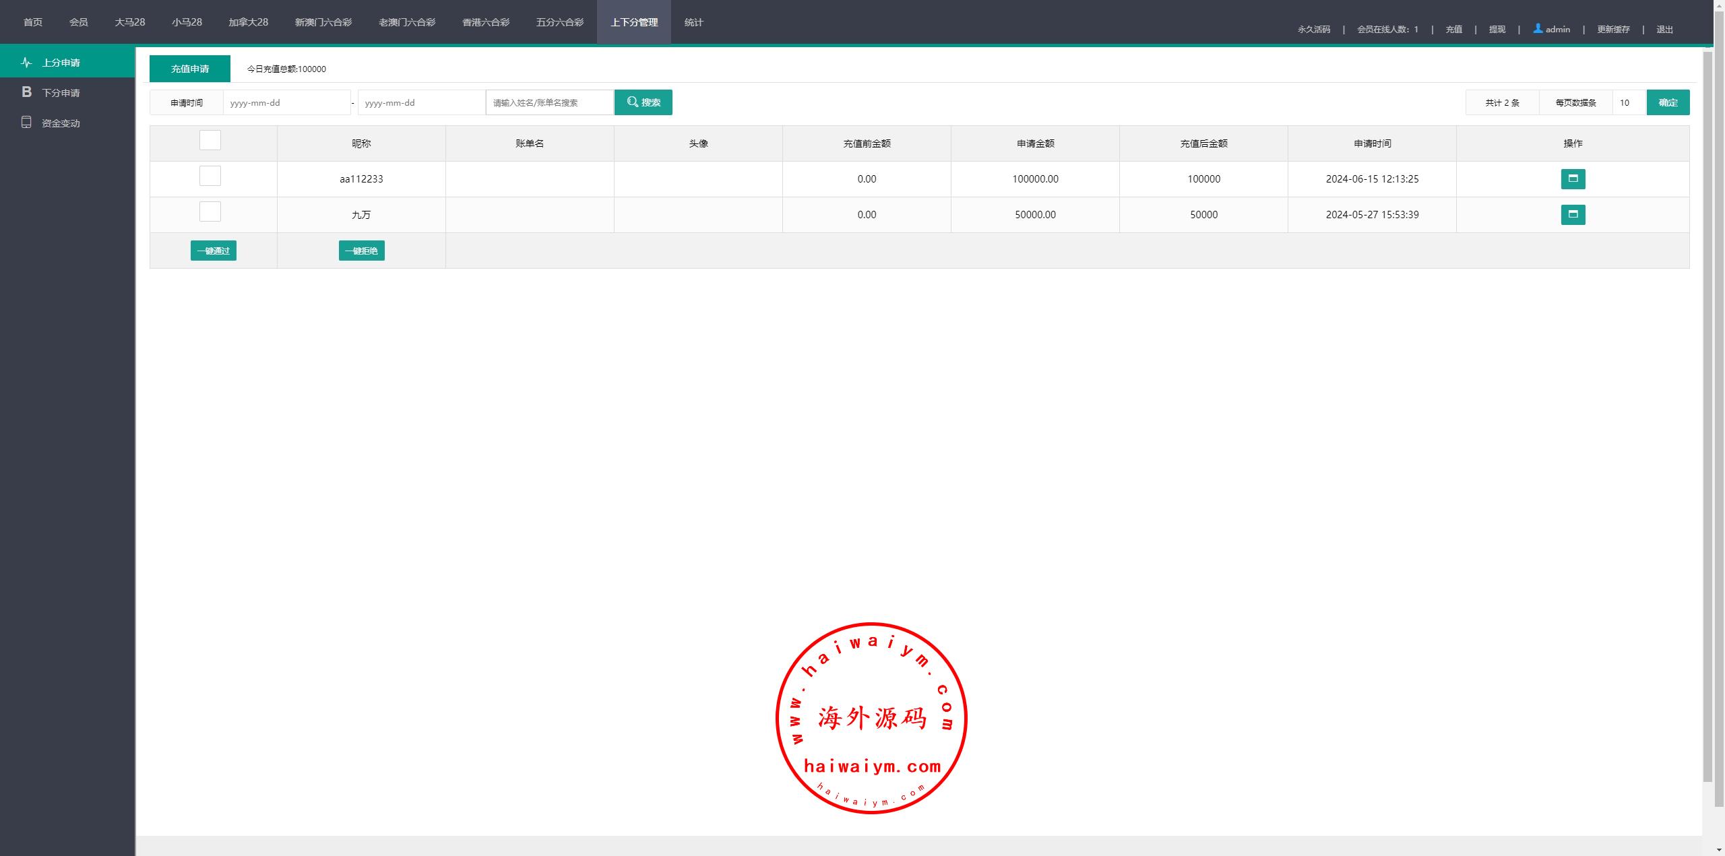Toggle the select-all header checkbox

pyautogui.click(x=210, y=140)
